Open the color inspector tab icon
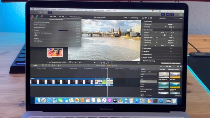Image resolution: width=210 pixels, height=118 pixels. coord(146,18)
